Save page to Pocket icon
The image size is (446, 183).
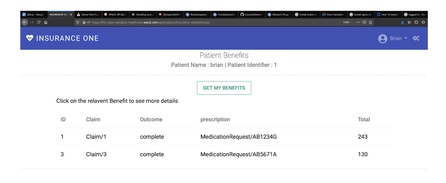[364, 22]
